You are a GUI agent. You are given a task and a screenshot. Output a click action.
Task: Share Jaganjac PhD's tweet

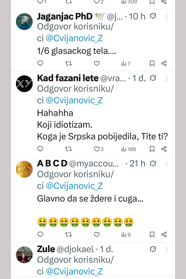(164, 64)
